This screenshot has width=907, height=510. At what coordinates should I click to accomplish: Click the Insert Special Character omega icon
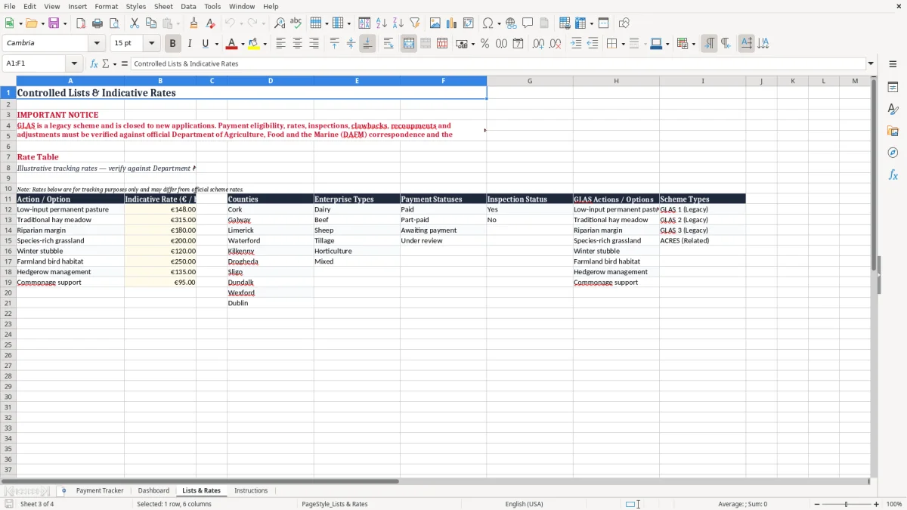pos(488,23)
